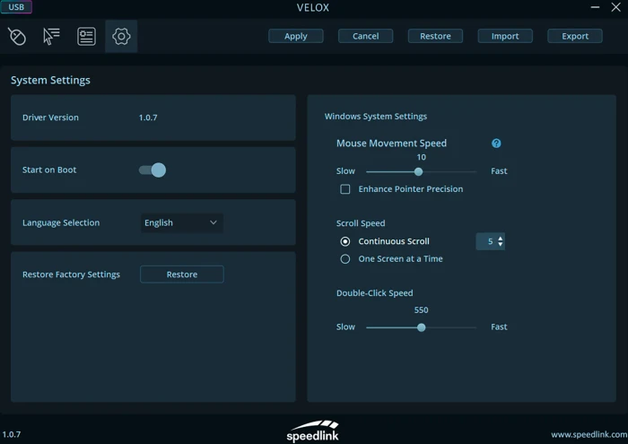Click the Scroll Speed label
This screenshot has height=444, width=628.
[x=361, y=223]
